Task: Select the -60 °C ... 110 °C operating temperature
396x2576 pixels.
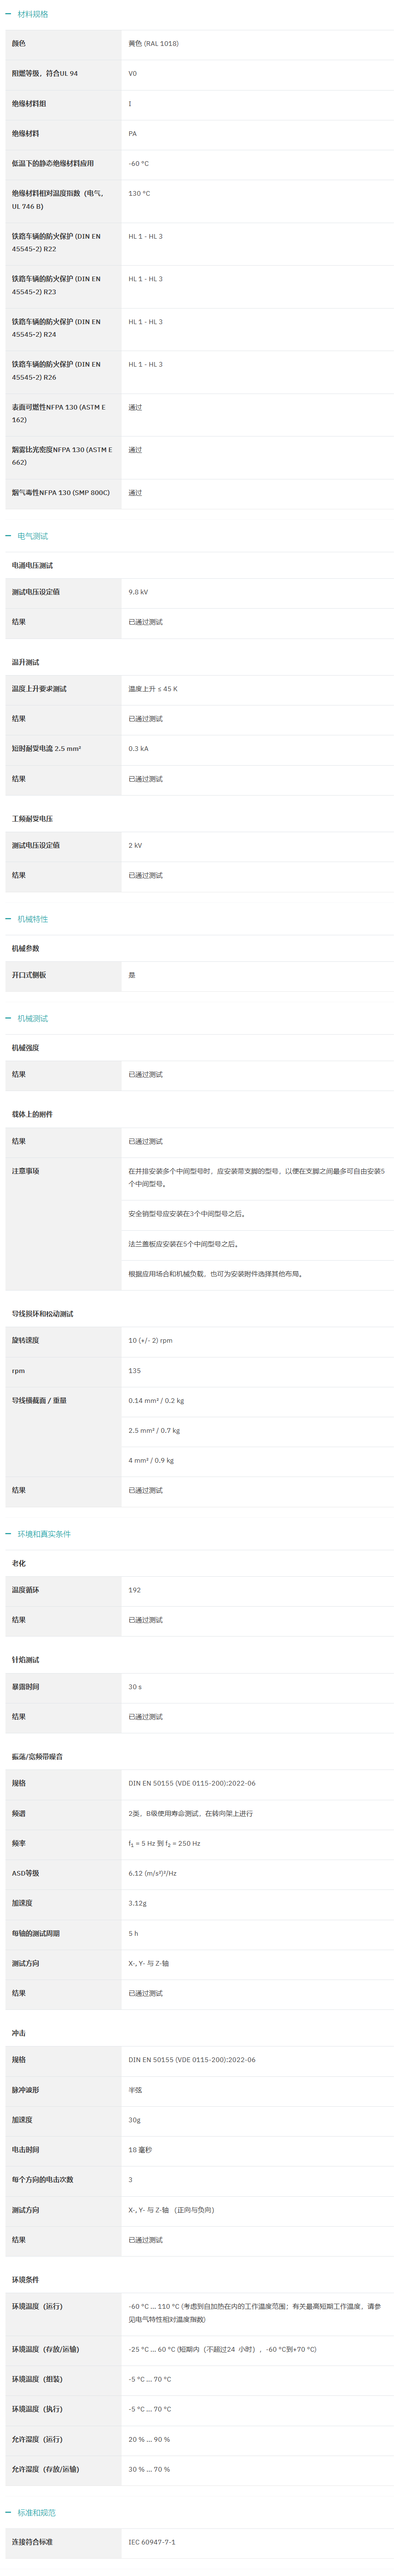Action: 254,2313
